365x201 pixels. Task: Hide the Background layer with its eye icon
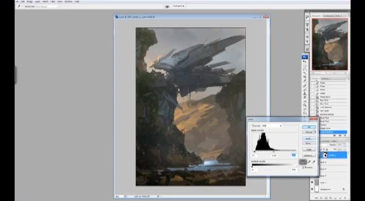click(312, 189)
